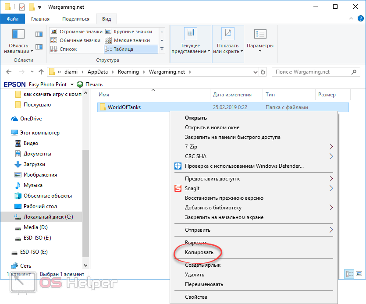Click the Windows Defender shield icon
Image resolution: width=366 pixels, height=304 pixels.
click(178, 166)
